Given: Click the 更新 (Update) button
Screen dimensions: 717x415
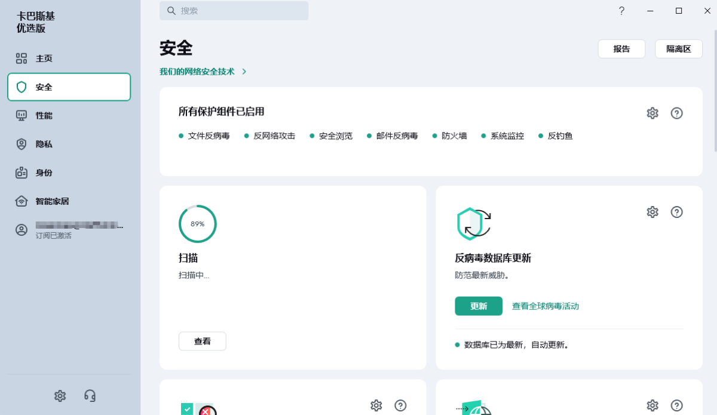Looking at the screenshot, I should pos(478,306).
